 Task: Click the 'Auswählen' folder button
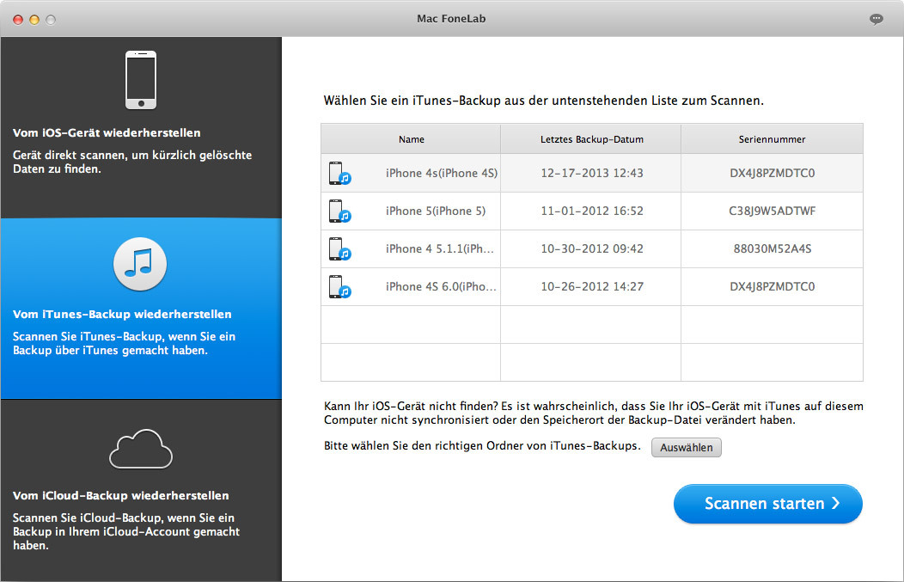pos(686,448)
